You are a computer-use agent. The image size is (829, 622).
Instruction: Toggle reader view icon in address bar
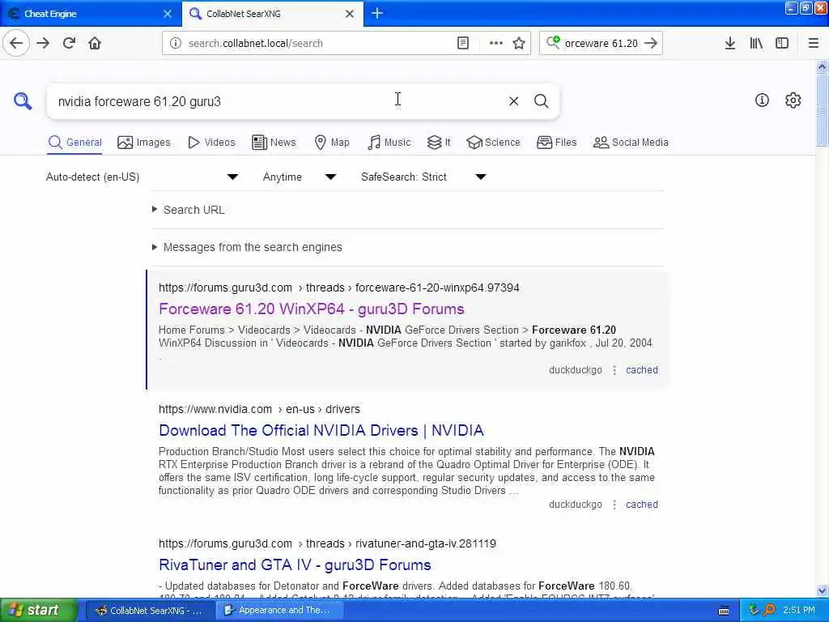coord(462,44)
